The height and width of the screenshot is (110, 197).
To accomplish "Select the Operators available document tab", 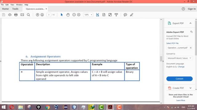I will pos(35,9).
